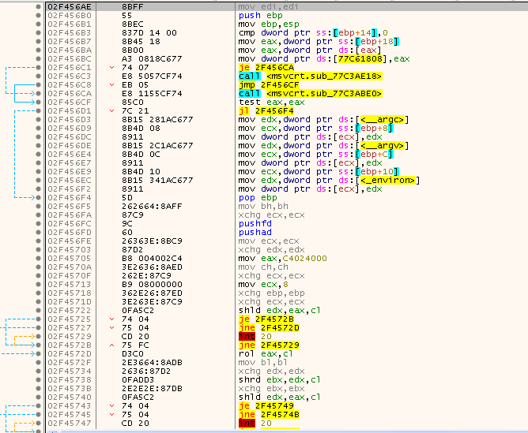Click the 'mov ecx,dword ptr ss:[ebp+10]' instruction
The height and width of the screenshot is (433, 528).
click(x=319, y=172)
